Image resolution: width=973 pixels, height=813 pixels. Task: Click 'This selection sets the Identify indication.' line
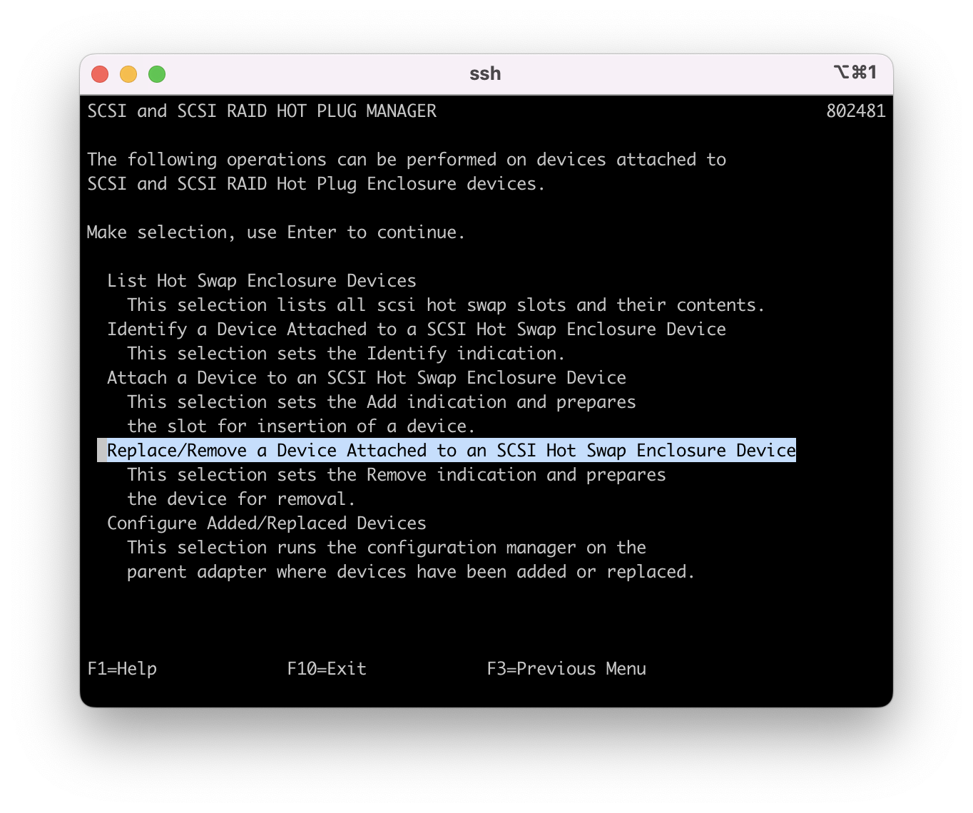(x=346, y=354)
